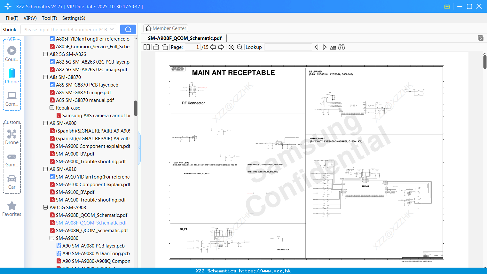Click the blue search button

128,29
